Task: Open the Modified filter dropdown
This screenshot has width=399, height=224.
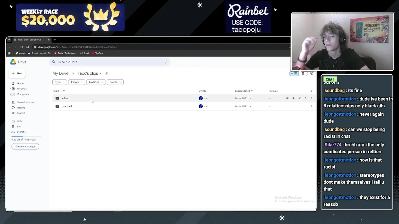Action: tap(96, 82)
